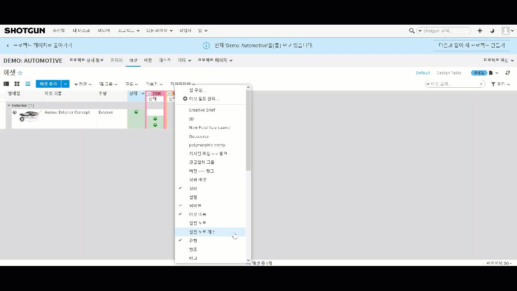Switch to list view in asset toolbar

click(27, 84)
